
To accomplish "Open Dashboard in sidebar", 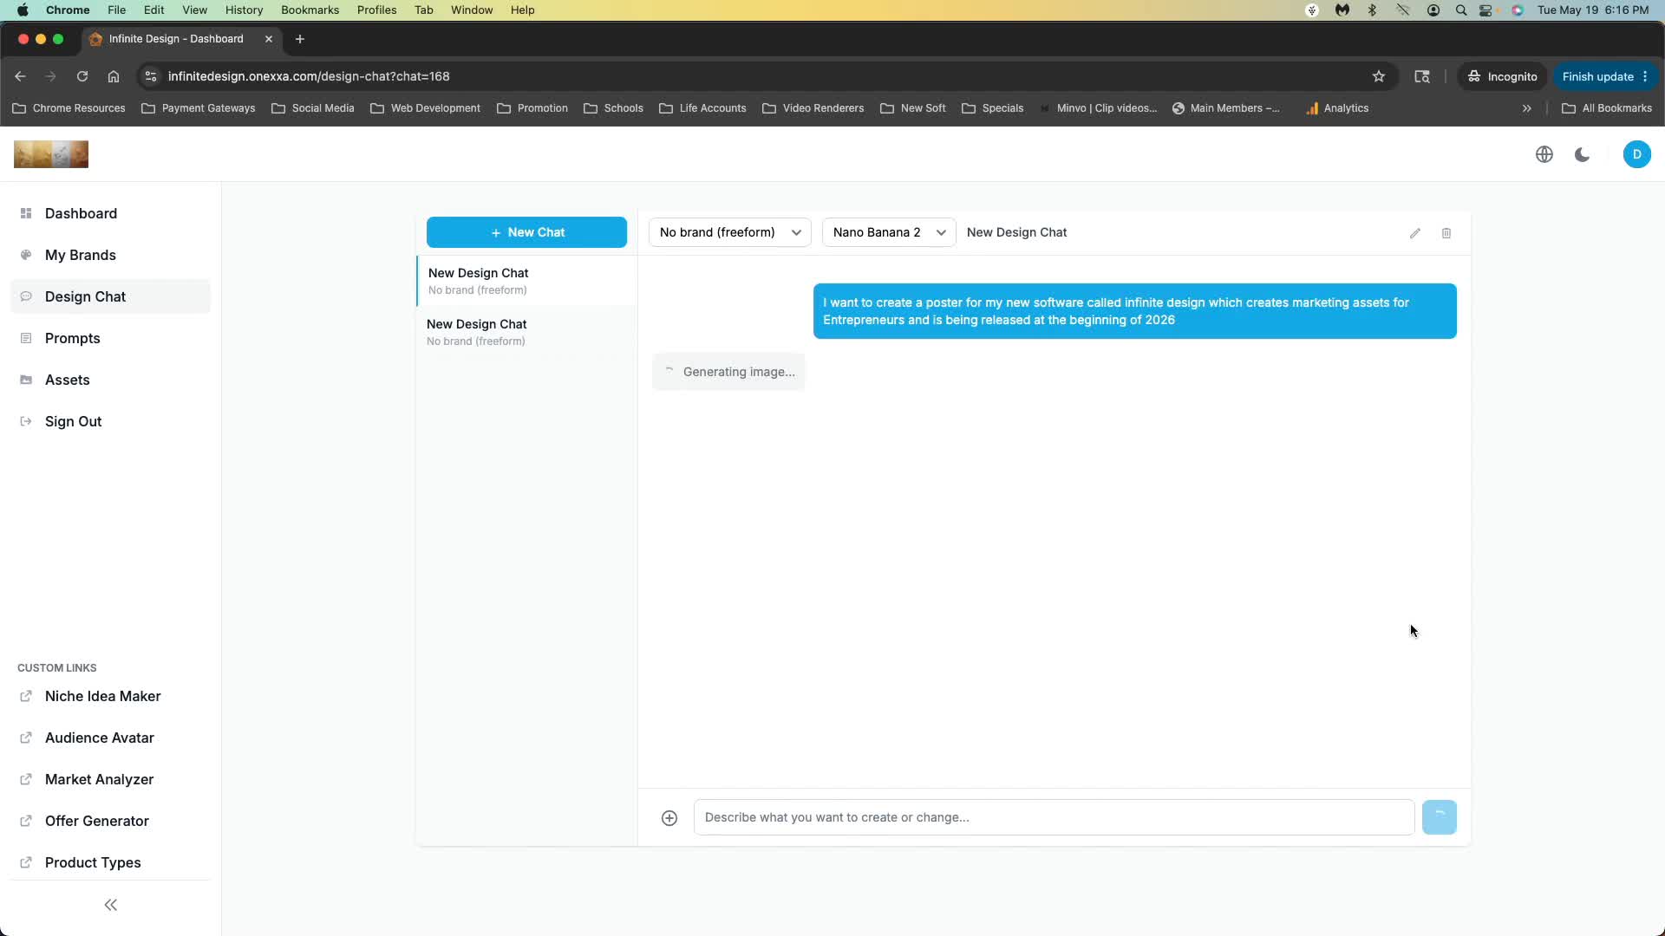I will (x=110, y=213).
